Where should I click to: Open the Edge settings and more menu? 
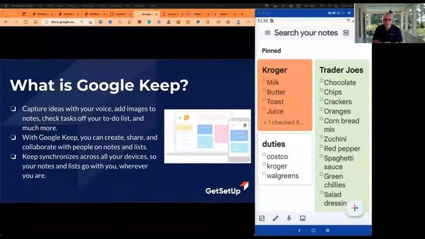click(248, 22)
